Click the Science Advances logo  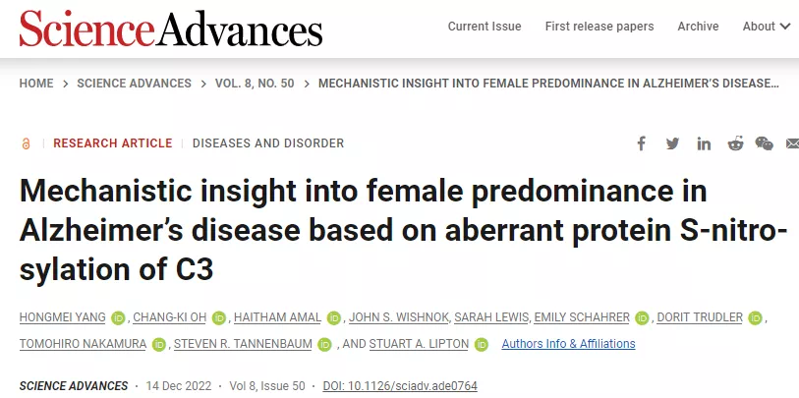click(171, 27)
